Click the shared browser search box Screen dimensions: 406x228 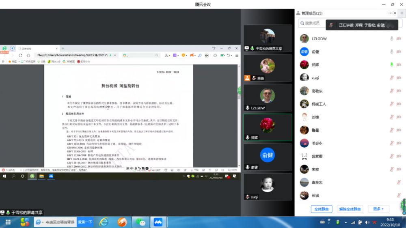(141, 55)
